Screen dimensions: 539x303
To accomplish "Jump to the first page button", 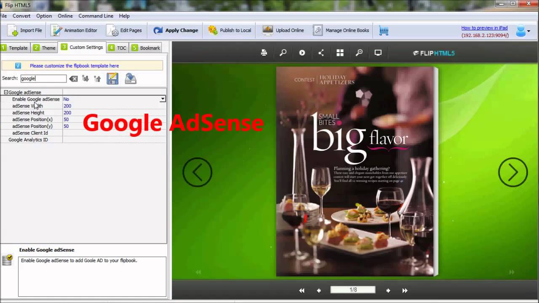I will [x=302, y=290].
